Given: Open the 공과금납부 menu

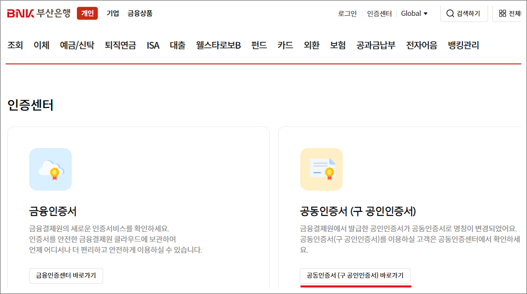Looking at the screenshot, I should click(x=376, y=45).
